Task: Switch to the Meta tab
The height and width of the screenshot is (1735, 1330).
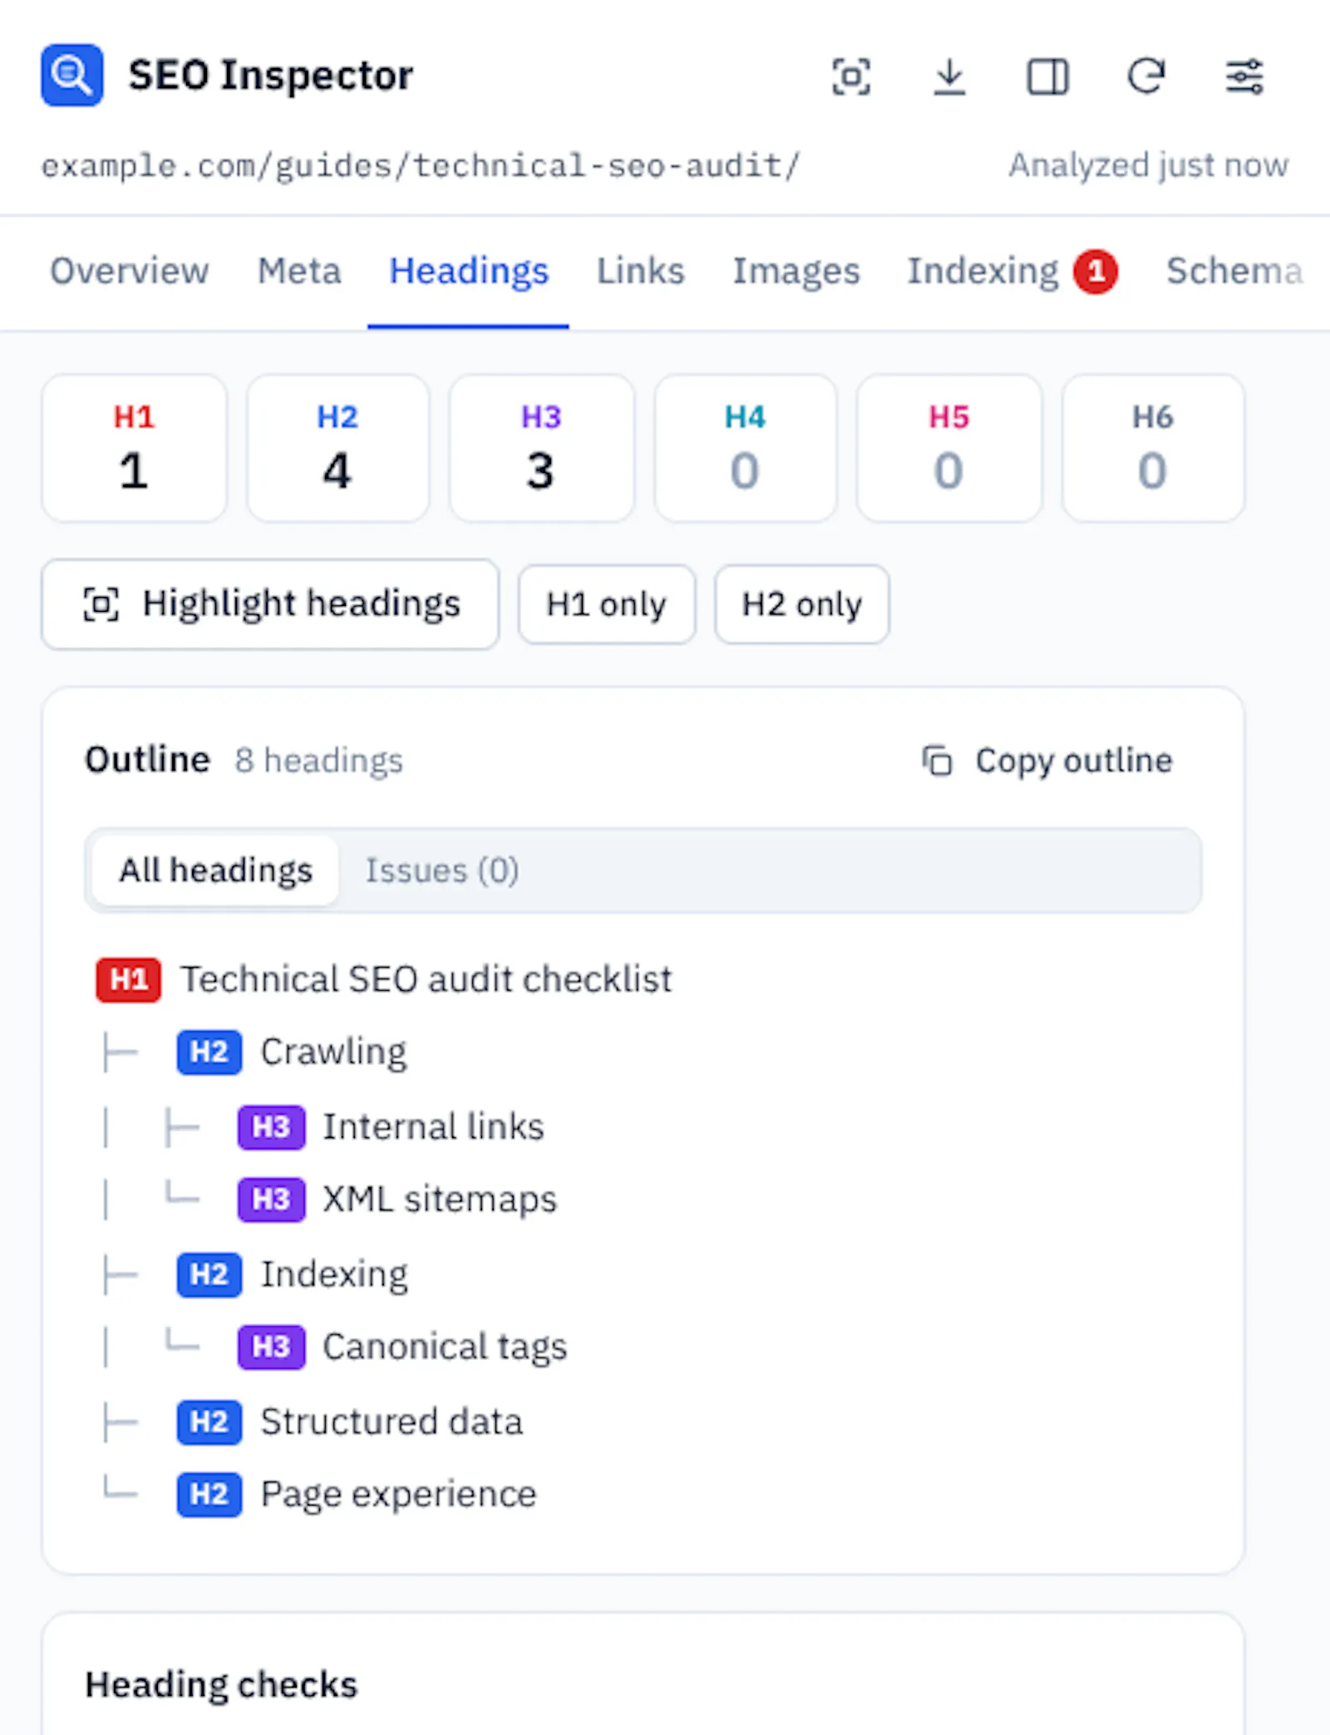Action: coord(299,271)
